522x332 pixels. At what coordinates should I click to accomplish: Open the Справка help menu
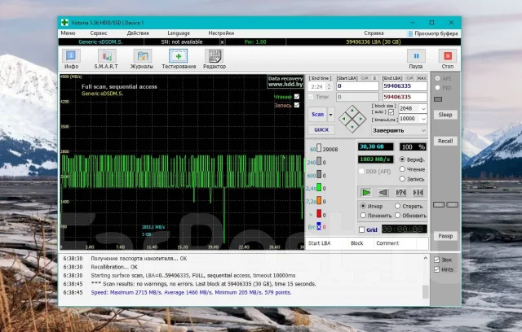coord(374,33)
